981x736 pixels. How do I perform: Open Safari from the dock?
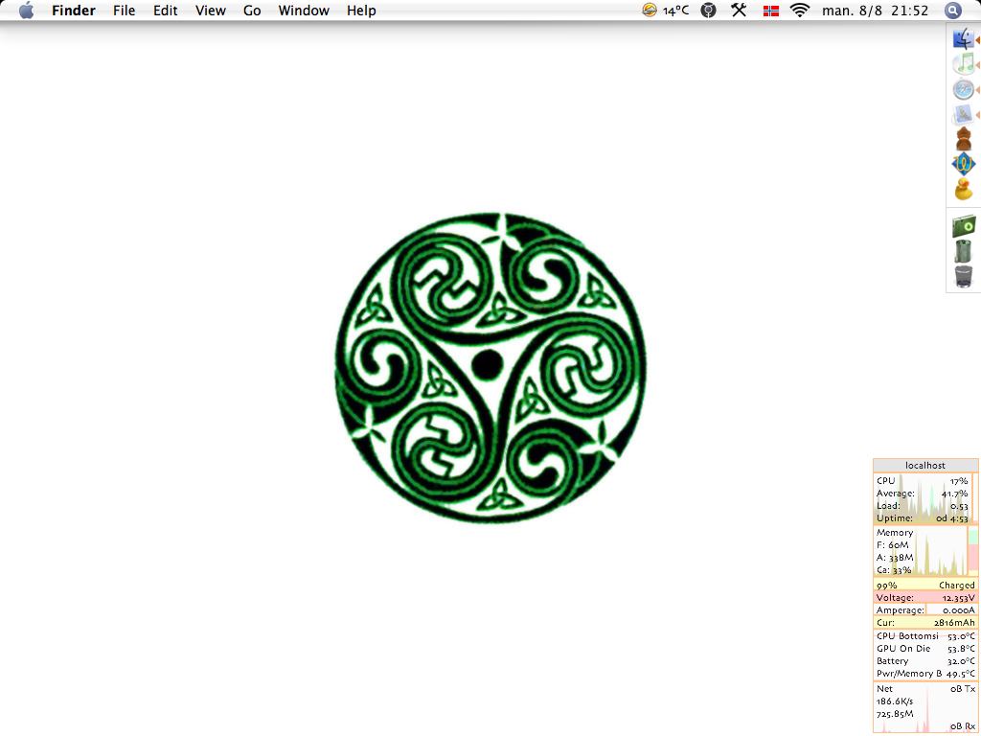[964, 89]
